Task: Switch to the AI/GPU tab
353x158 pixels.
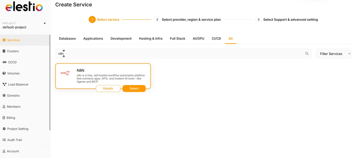Action: [x=199, y=38]
